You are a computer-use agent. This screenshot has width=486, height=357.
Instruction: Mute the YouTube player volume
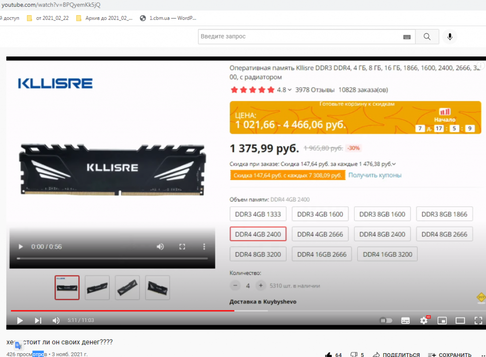point(56,320)
